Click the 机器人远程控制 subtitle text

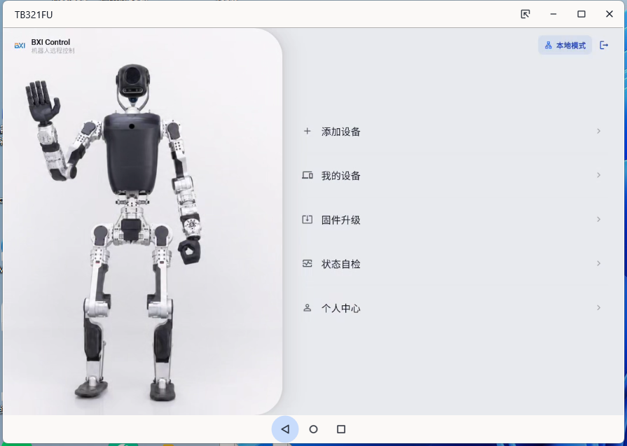point(53,50)
